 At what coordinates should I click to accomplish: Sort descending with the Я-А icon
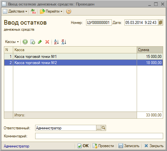pos(64,42)
